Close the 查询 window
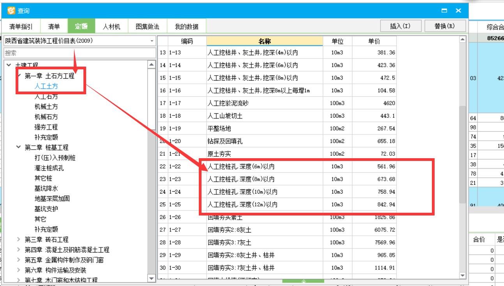Image resolution: width=504 pixels, height=286 pixels. (x=458, y=11)
